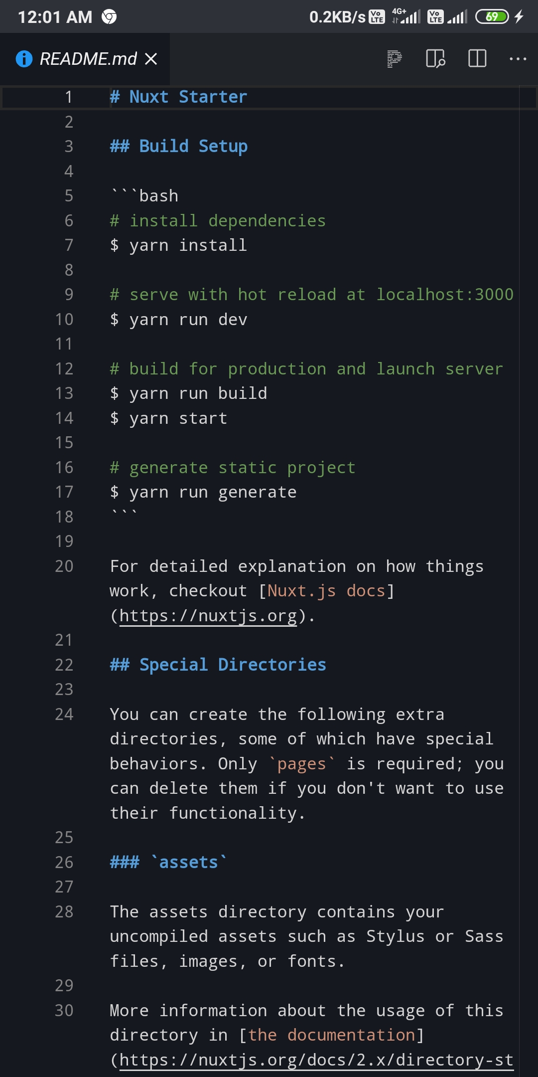Close the README.md tab
The width and height of the screenshot is (538, 1077).
(x=151, y=58)
